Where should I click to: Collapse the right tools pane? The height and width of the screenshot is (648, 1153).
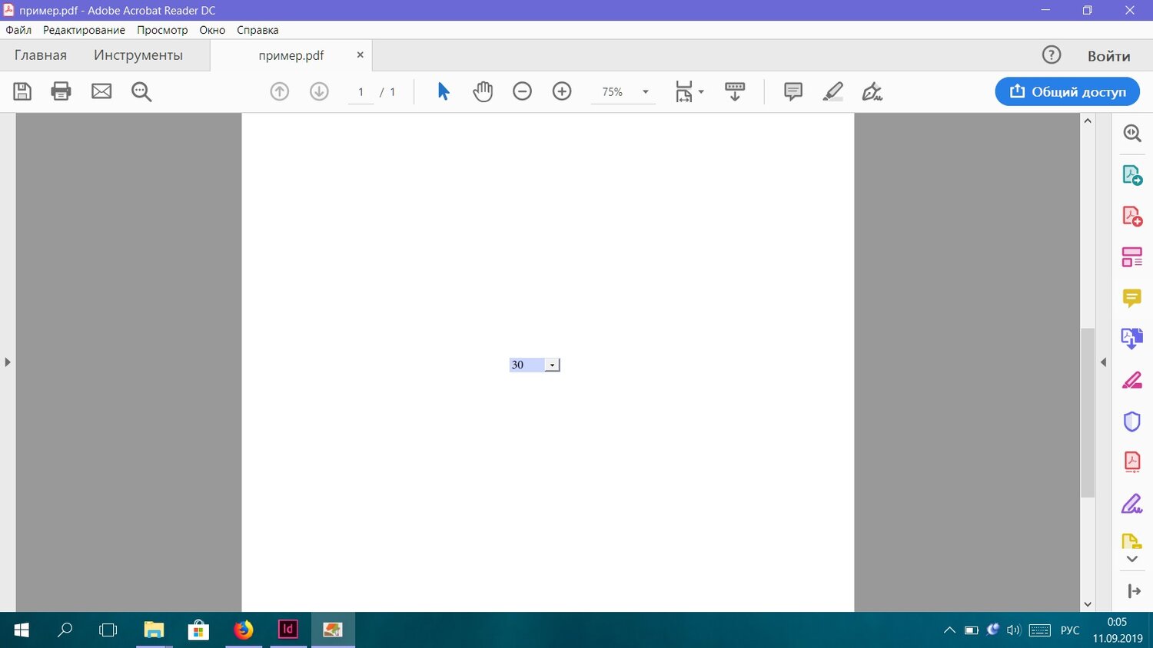tap(1103, 362)
